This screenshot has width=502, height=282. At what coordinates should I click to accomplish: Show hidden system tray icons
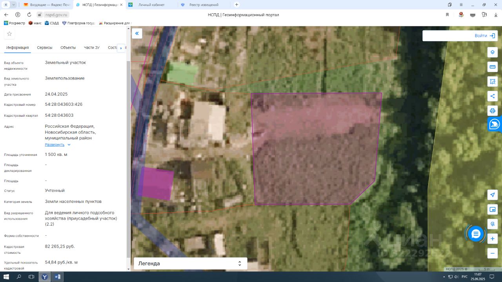point(444,277)
